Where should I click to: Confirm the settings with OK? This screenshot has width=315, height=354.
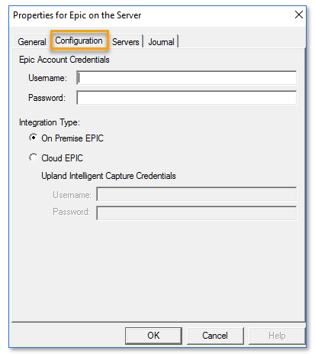[x=153, y=336]
